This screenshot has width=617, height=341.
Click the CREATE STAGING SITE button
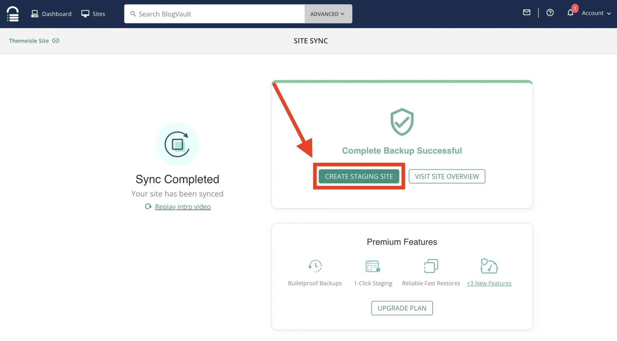coord(359,176)
